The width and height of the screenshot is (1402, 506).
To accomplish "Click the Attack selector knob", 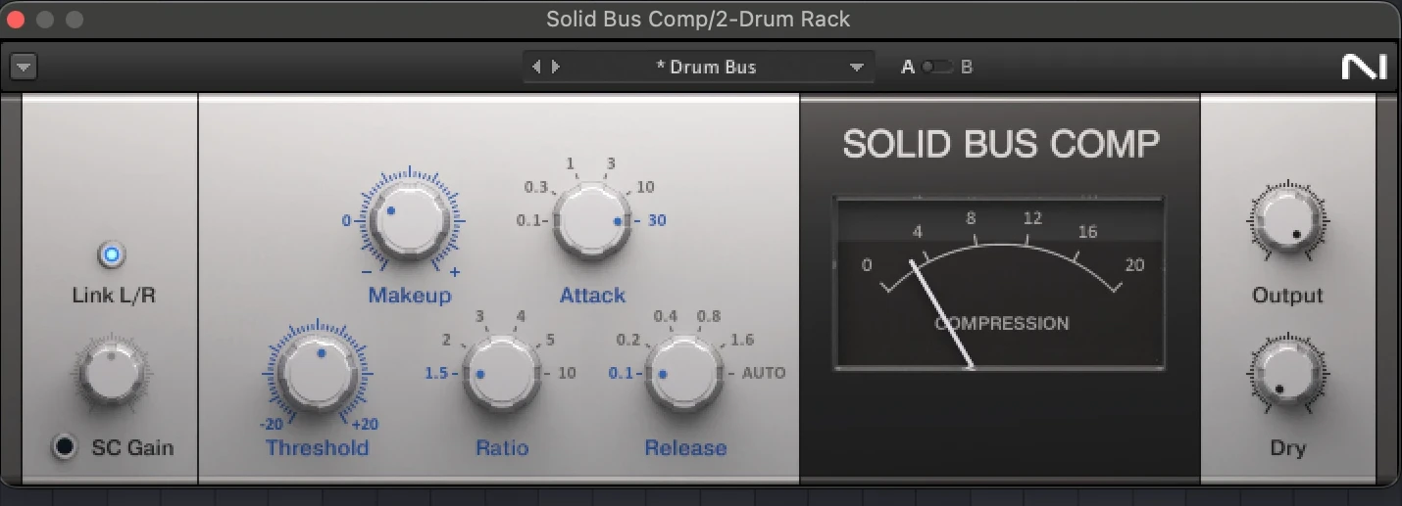I will click(592, 220).
